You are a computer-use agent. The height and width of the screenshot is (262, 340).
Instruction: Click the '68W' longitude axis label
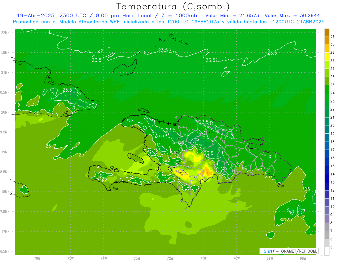pos(303,258)
